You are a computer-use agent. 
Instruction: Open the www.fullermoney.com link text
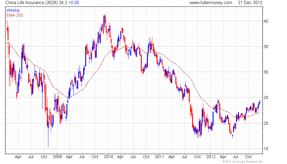coord(211,3)
